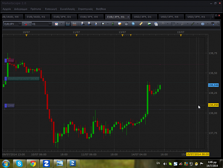Expand the trend line options arrow
The width and height of the screenshot is (223, 168).
[x=198, y=24]
